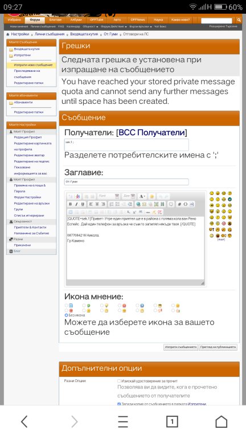Open 'Редактиране аватар' settings link

pos(29,155)
